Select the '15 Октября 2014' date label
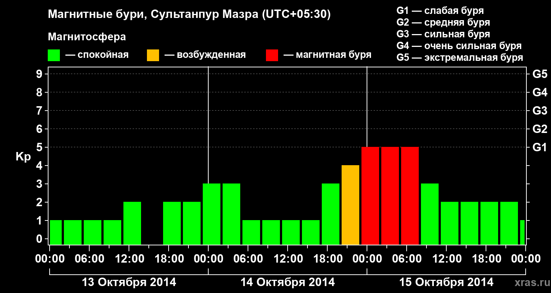The width and height of the screenshot is (551, 293). coord(446,282)
